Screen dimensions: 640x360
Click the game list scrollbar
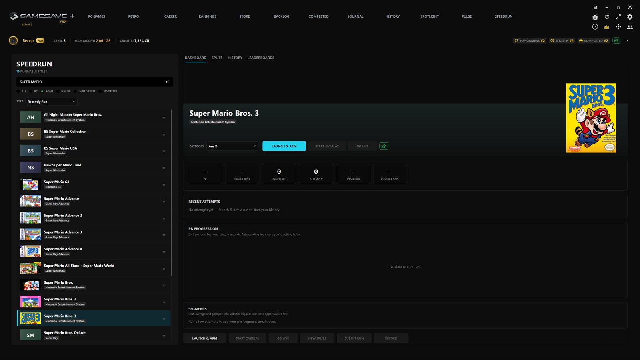172,192
